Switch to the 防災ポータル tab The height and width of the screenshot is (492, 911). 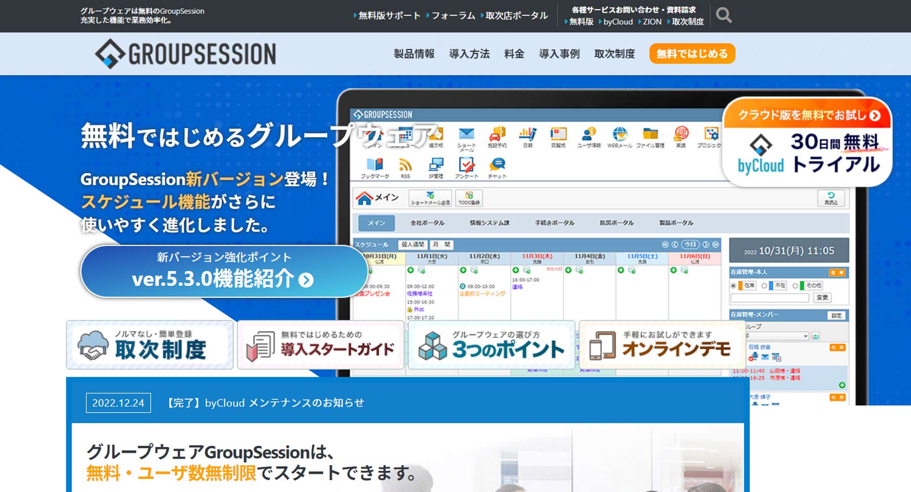pos(616,223)
